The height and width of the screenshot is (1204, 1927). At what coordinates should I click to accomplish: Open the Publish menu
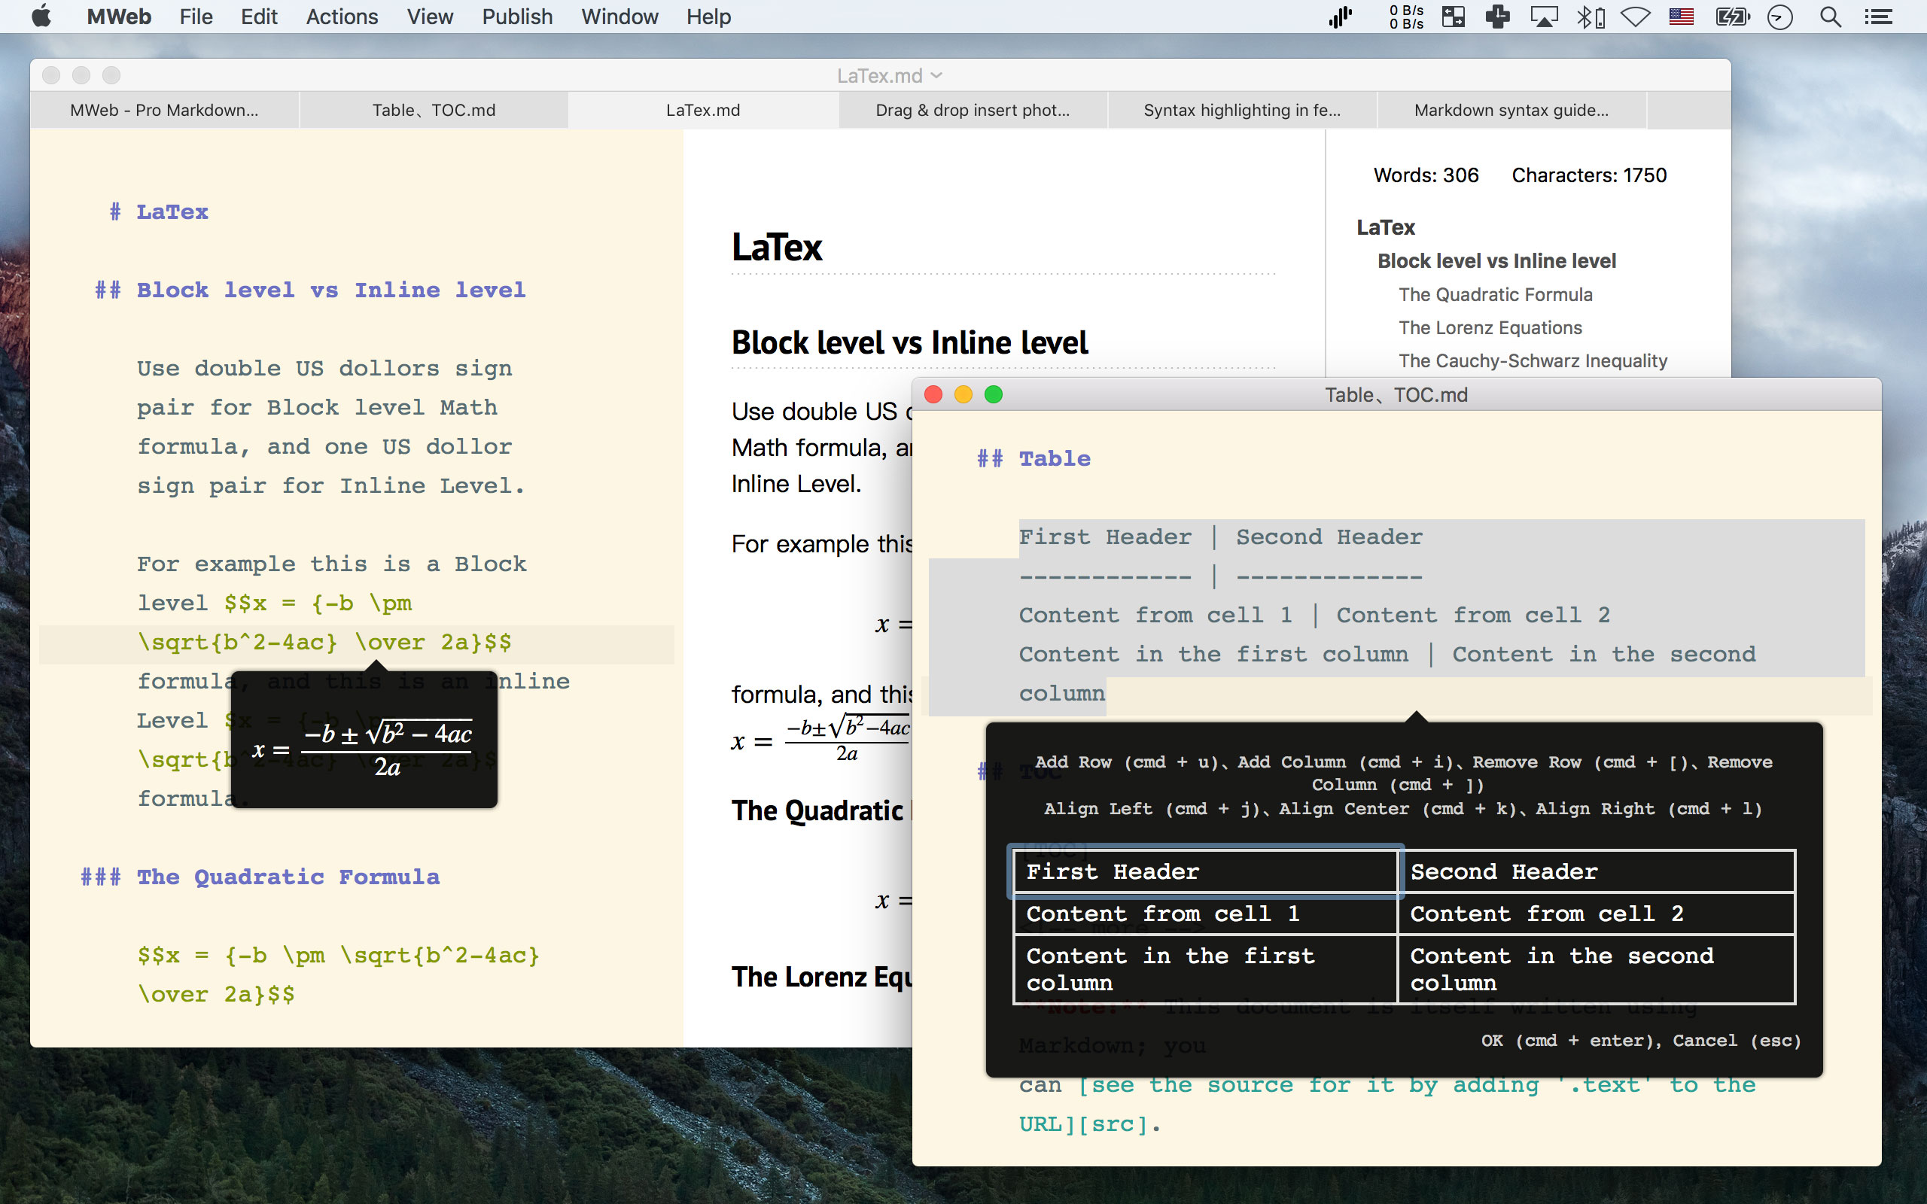517,17
